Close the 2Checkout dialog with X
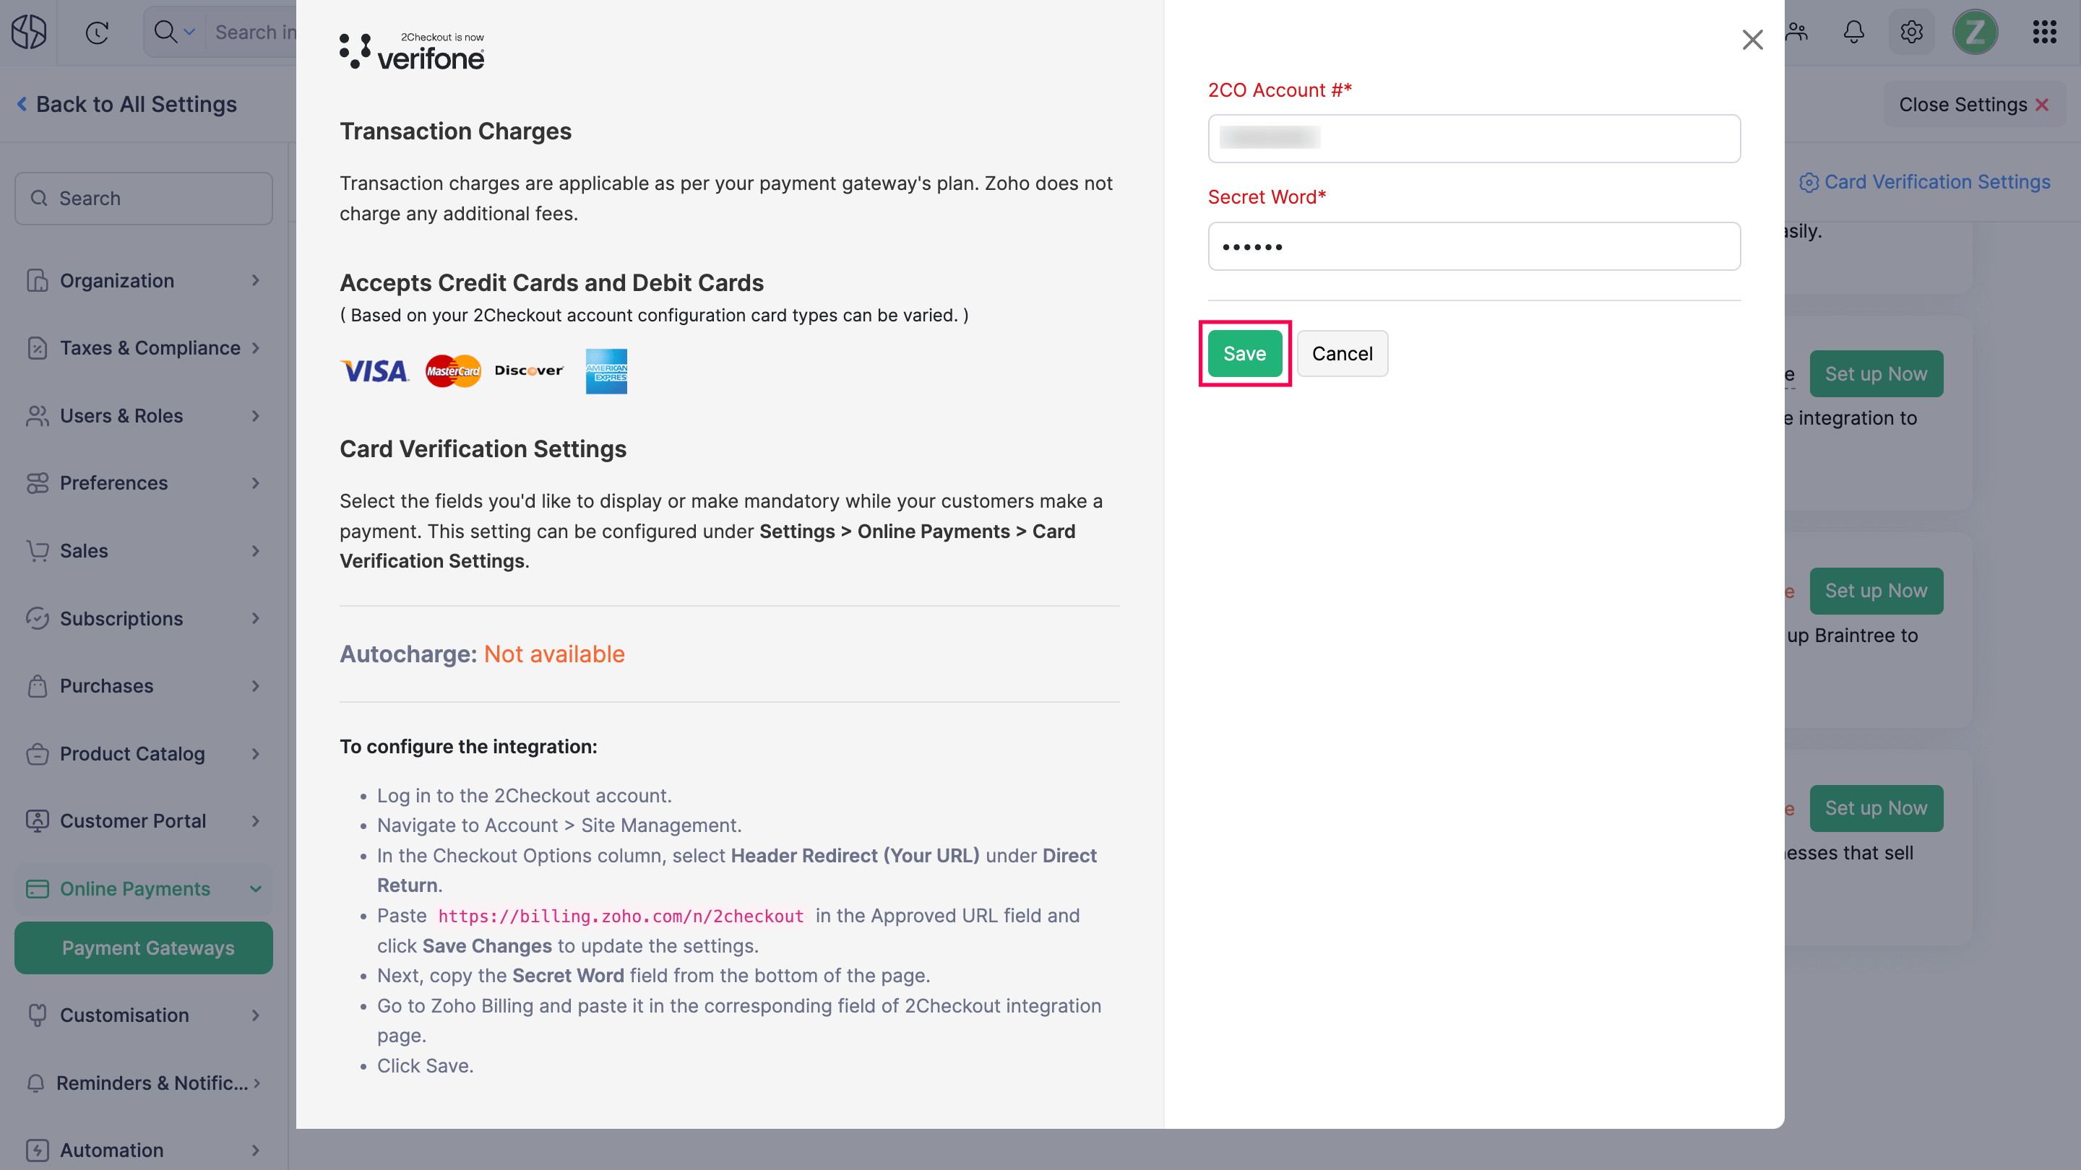2081x1170 pixels. 1752,40
